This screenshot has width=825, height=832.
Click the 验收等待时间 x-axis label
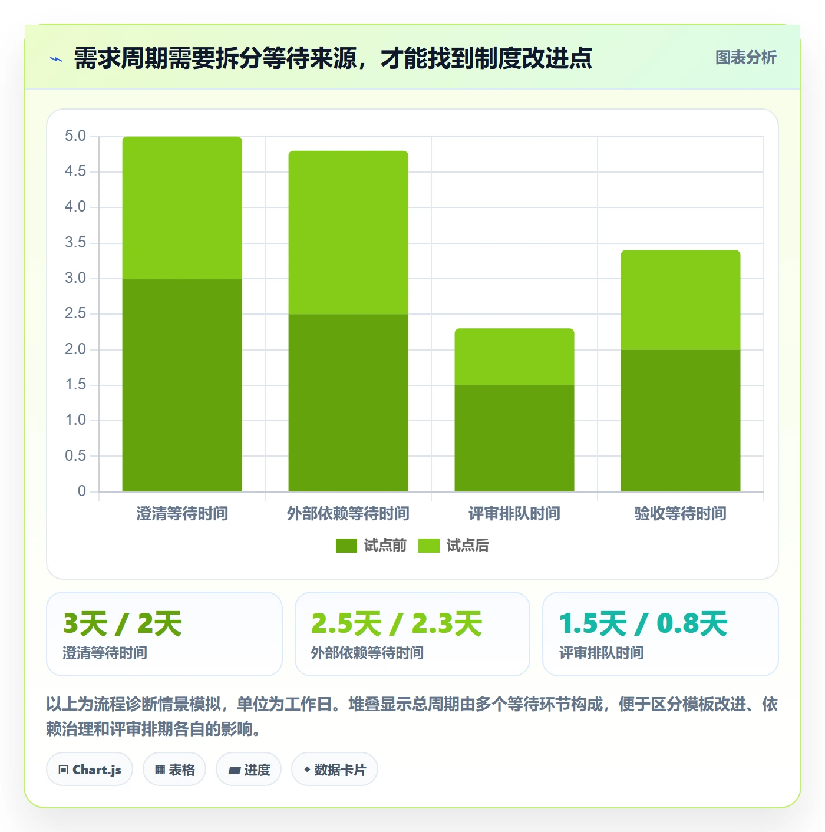click(681, 514)
